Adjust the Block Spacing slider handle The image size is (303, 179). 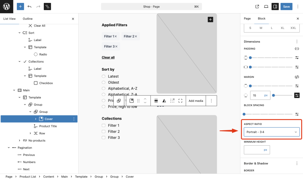244,114
